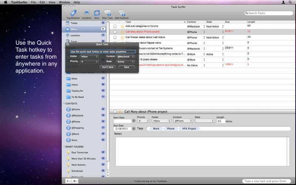Image resolution: width=296 pixels, height=185 pixels.
Task: Open the File menu
Action: [x=33, y=2]
